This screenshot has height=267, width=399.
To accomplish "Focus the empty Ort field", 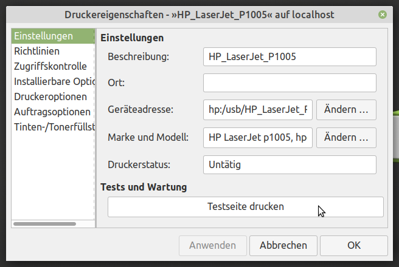I will (290, 83).
